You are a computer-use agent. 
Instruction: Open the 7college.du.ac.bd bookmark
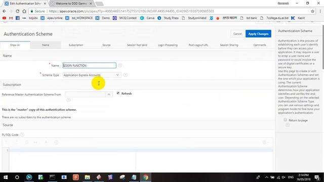click(x=274, y=18)
